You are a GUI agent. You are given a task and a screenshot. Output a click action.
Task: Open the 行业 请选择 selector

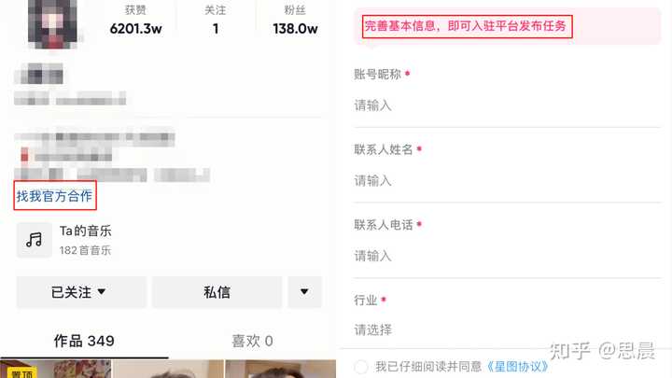click(507, 330)
